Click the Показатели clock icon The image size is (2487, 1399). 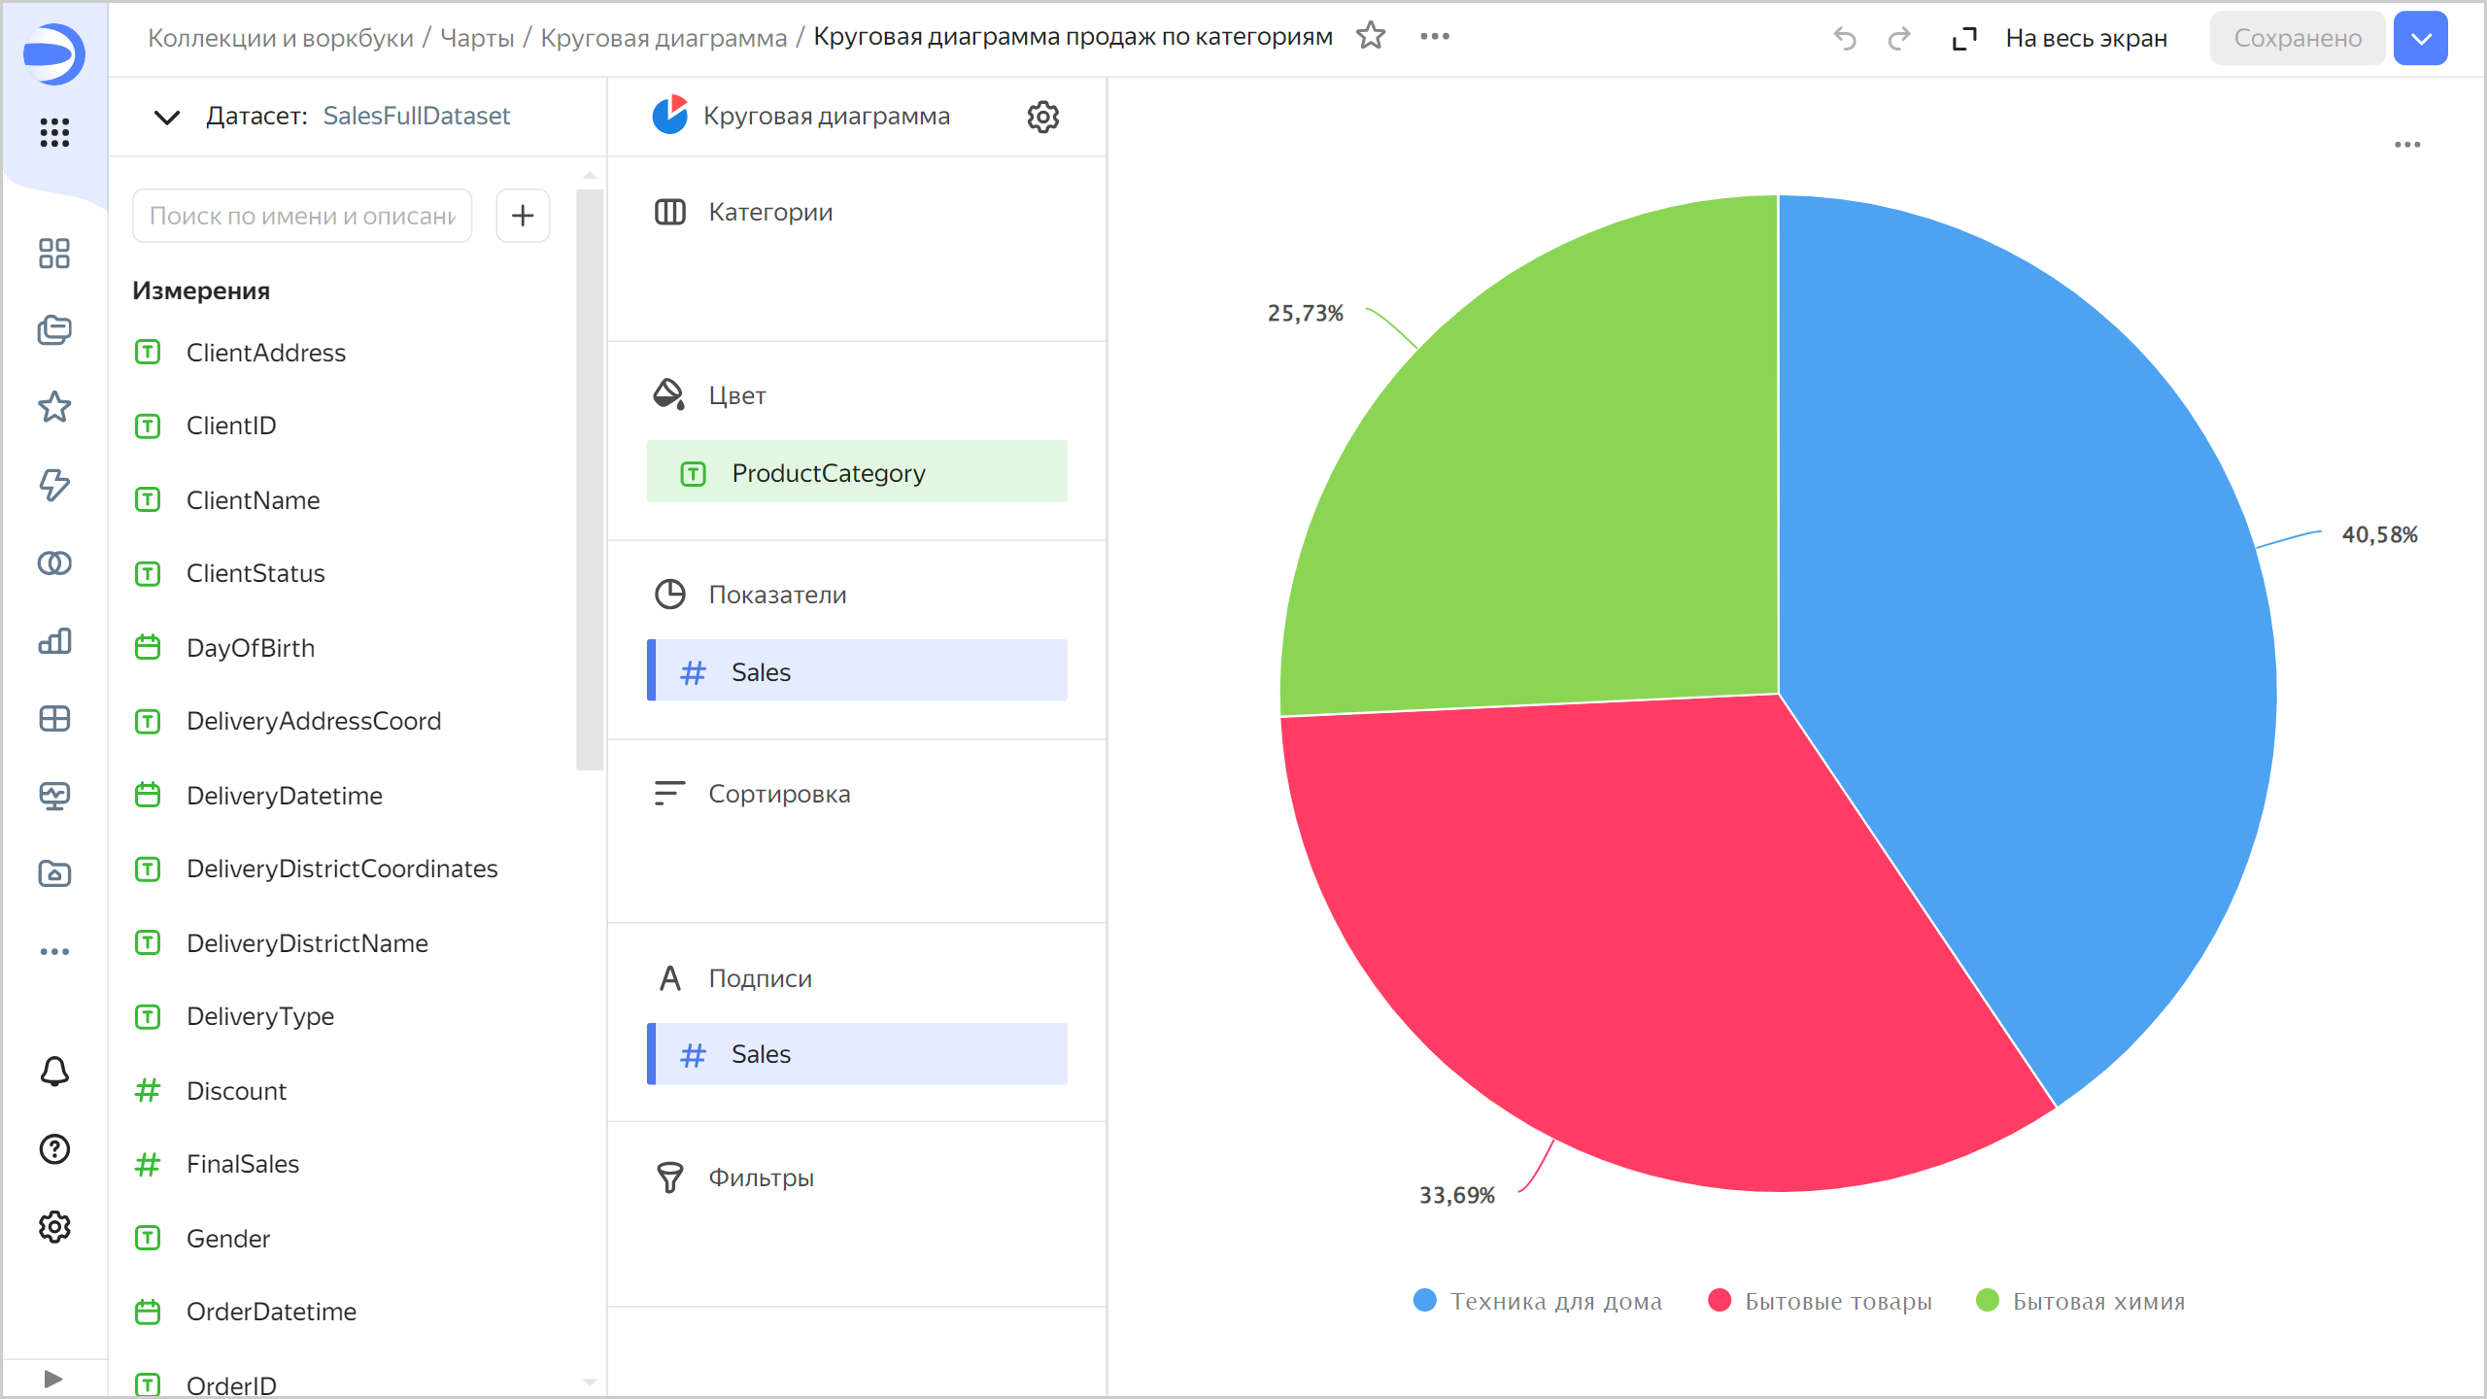tap(669, 594)
